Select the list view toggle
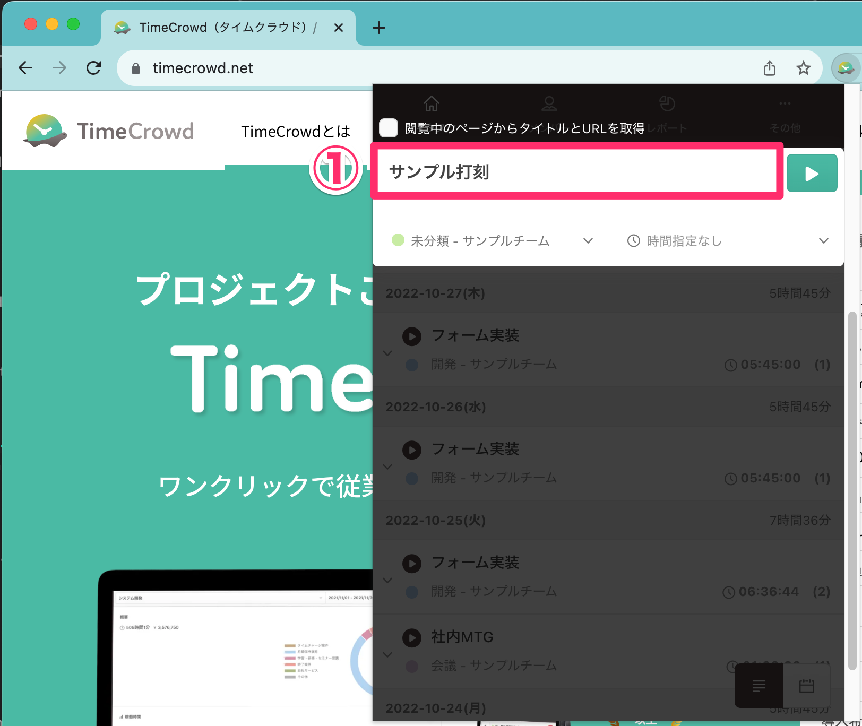Image resolution: width=862 pixels, height=726 pixels. pos(758,686)
